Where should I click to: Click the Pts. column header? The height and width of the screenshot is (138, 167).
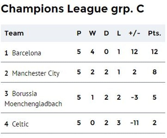[154, 33]
